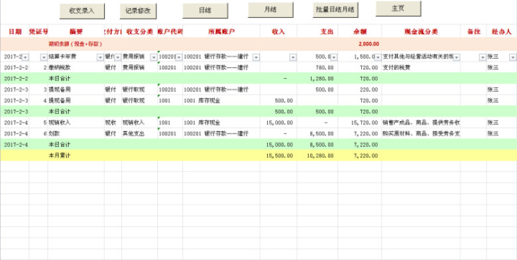Click the 本月累计 monthly total label

coord(60,155)
